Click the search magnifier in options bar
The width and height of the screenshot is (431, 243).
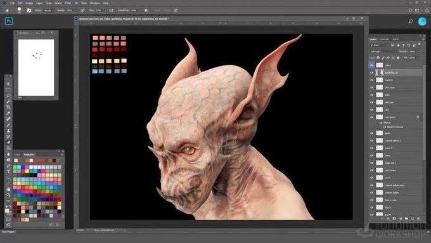pyautogui.click(x=410, y=10)
